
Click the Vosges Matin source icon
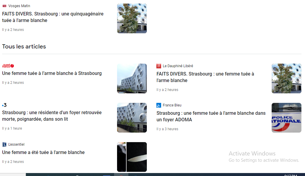point(4,6)
